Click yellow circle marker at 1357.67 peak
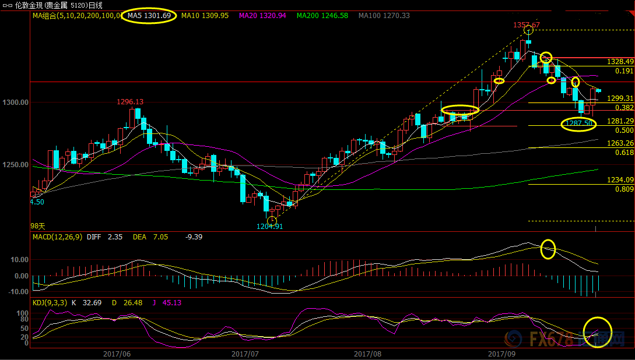The width and height of the screenshot is (635, 360). [x=528, y=30]
